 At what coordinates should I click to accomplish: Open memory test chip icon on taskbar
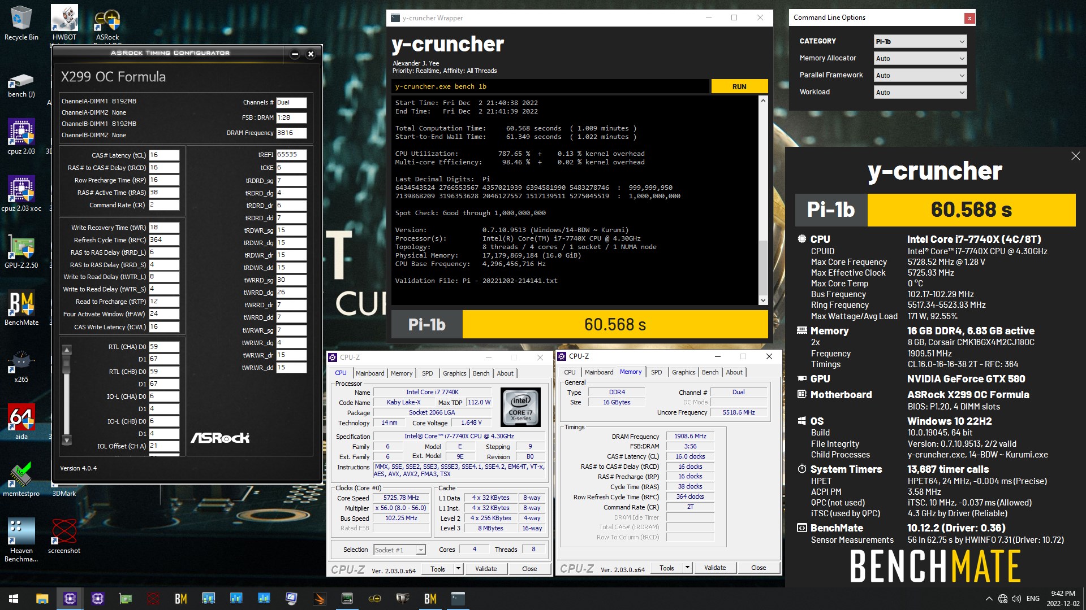347,599
